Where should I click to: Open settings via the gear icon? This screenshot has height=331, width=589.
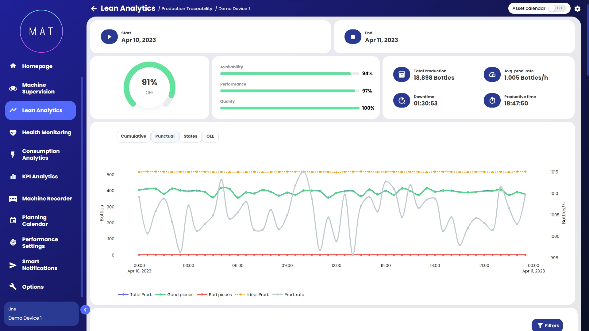coord(577,9)
